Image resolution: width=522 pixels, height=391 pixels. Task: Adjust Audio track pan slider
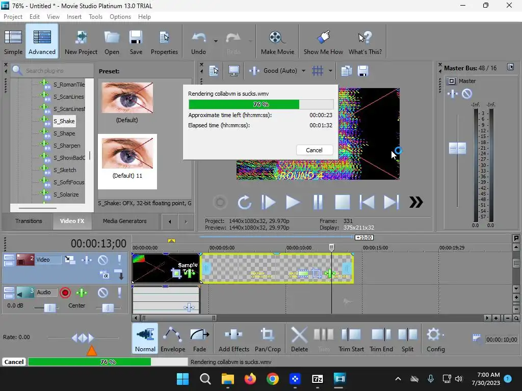(x=108, y=308)
